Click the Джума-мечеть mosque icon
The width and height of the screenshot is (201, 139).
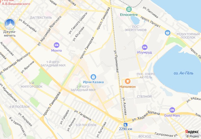point(10,24)
